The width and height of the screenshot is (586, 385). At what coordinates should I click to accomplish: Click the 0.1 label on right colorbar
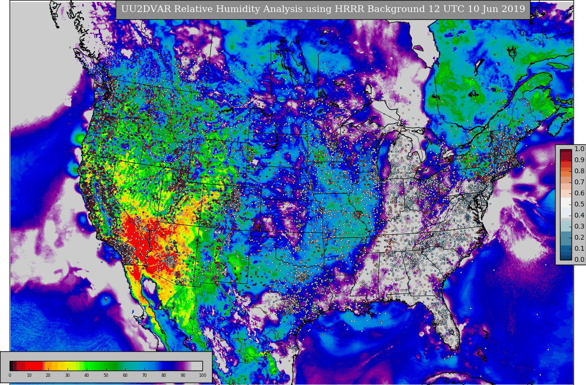tap(579, 249)
